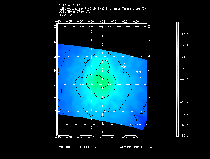Click the 30 latitude label on right axis

tap(149, 124)
